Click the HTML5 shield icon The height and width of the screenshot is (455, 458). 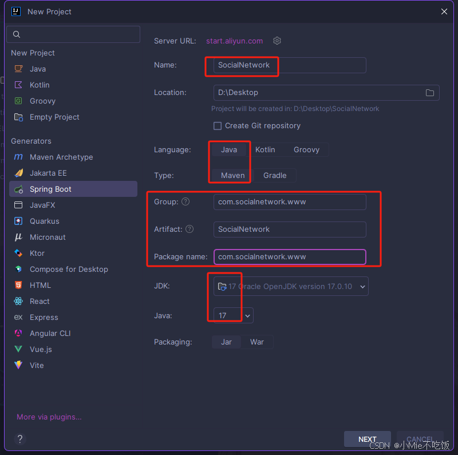[x=18, y=285]
